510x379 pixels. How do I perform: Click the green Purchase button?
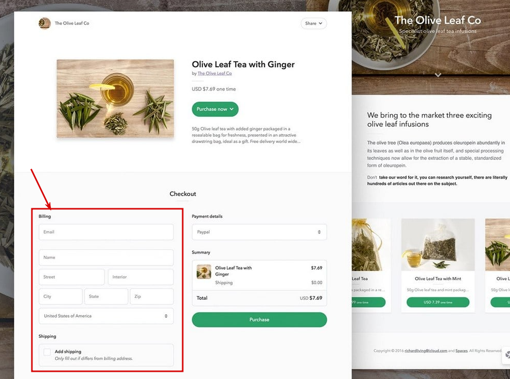click(259, 319)
